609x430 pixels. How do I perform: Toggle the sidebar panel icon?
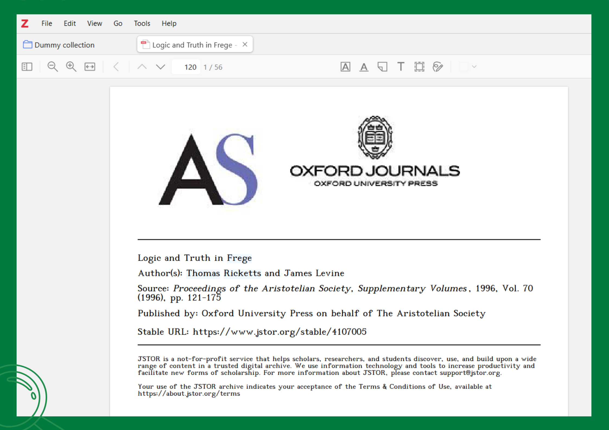[27, 67]
